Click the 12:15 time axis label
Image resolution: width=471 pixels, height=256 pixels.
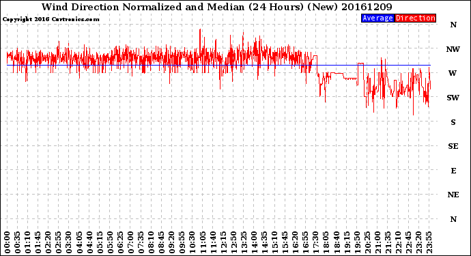pyautogui.click(x=223, y=242)
